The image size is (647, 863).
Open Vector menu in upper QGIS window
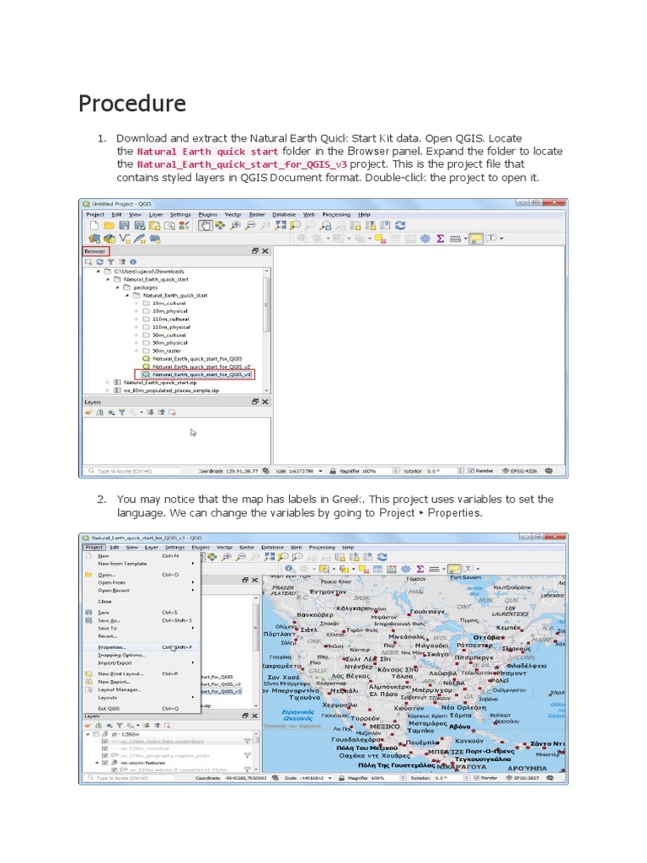pyautogui.click(x=233, y=215)
